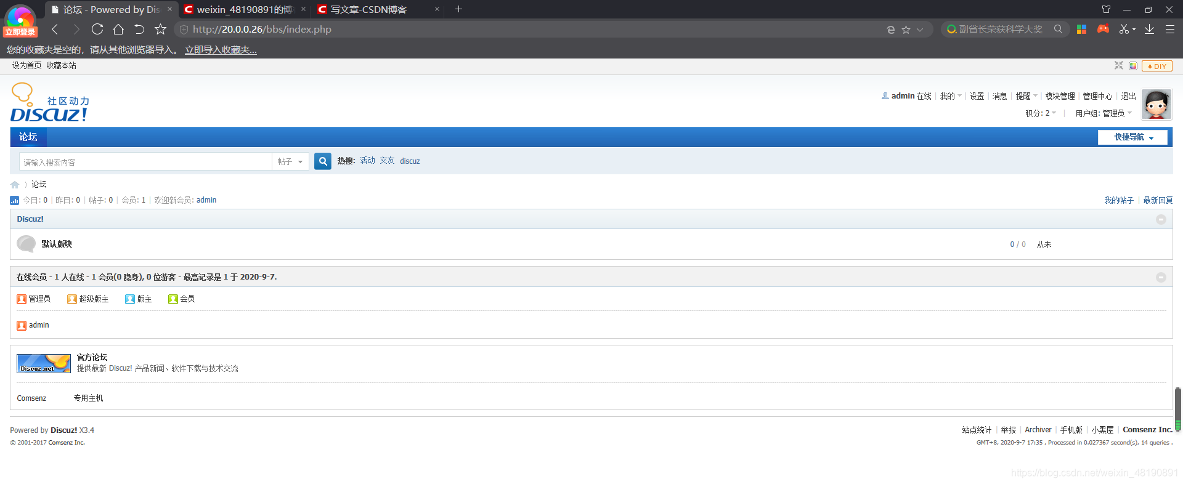Open the Archiver footer link
The width and height of the screenshot is (1183, 484).
click(x=1038, y=430)
